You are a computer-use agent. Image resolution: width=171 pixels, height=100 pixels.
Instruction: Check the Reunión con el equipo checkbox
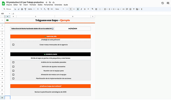pyautogui.click(x=13, y=71)
